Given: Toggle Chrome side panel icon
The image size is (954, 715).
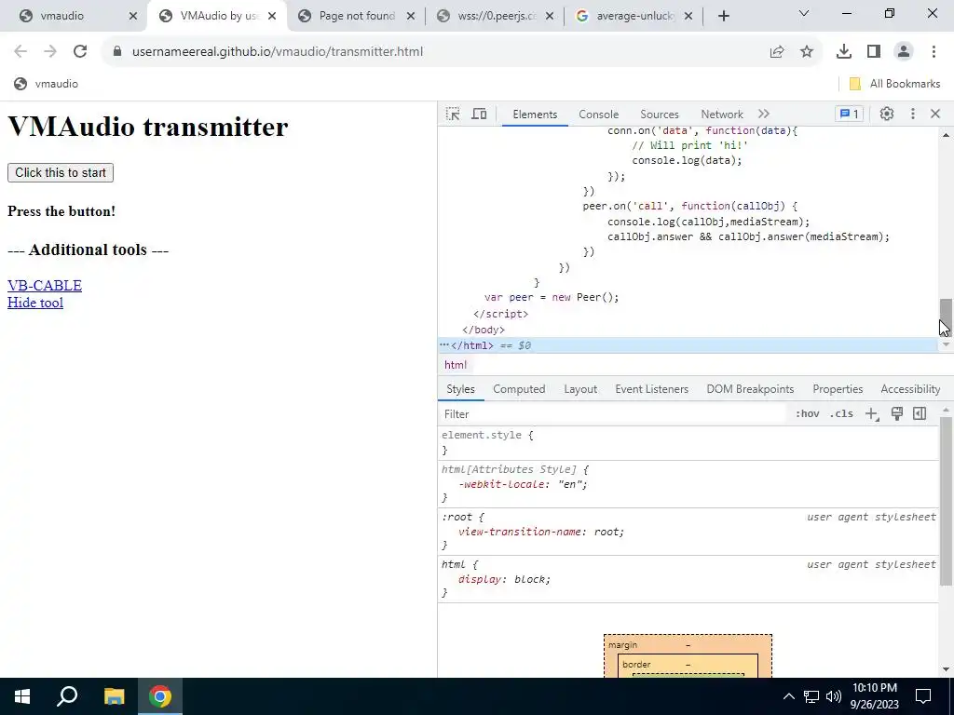Looking at the screenshot, I should point(874,52).
